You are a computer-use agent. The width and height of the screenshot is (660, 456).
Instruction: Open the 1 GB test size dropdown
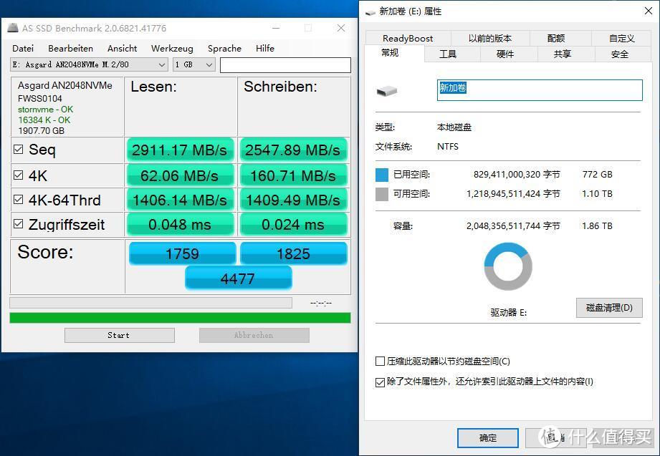click(x=194, y=64)
